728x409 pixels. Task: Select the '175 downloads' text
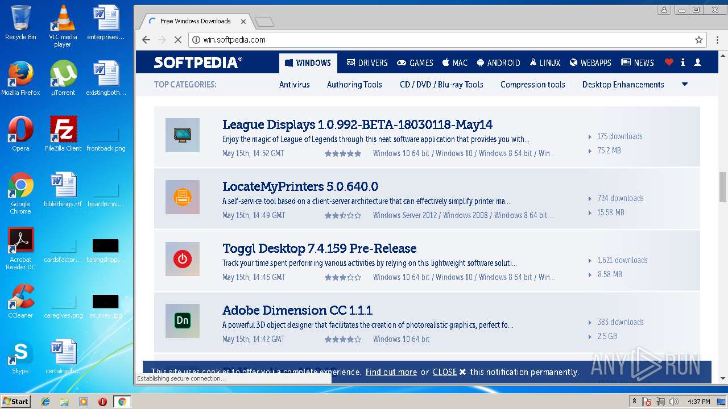click(620, 136)
